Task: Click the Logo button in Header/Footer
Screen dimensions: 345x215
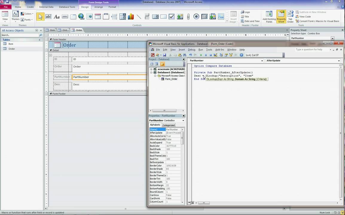Action: pos(245,12)
